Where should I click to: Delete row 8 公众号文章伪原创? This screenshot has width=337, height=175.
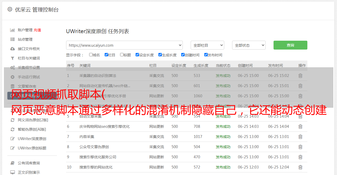click(300, 147)
